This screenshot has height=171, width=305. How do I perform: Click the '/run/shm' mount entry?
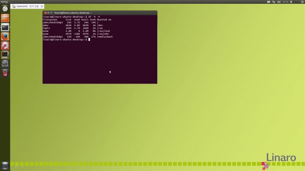[x=103, y=34]
